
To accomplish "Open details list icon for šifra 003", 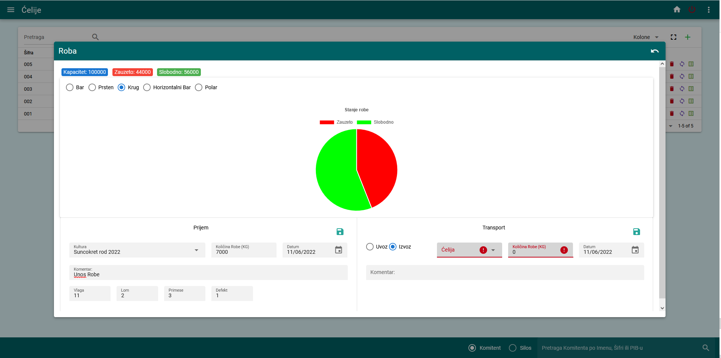I will tap(691, 89).
